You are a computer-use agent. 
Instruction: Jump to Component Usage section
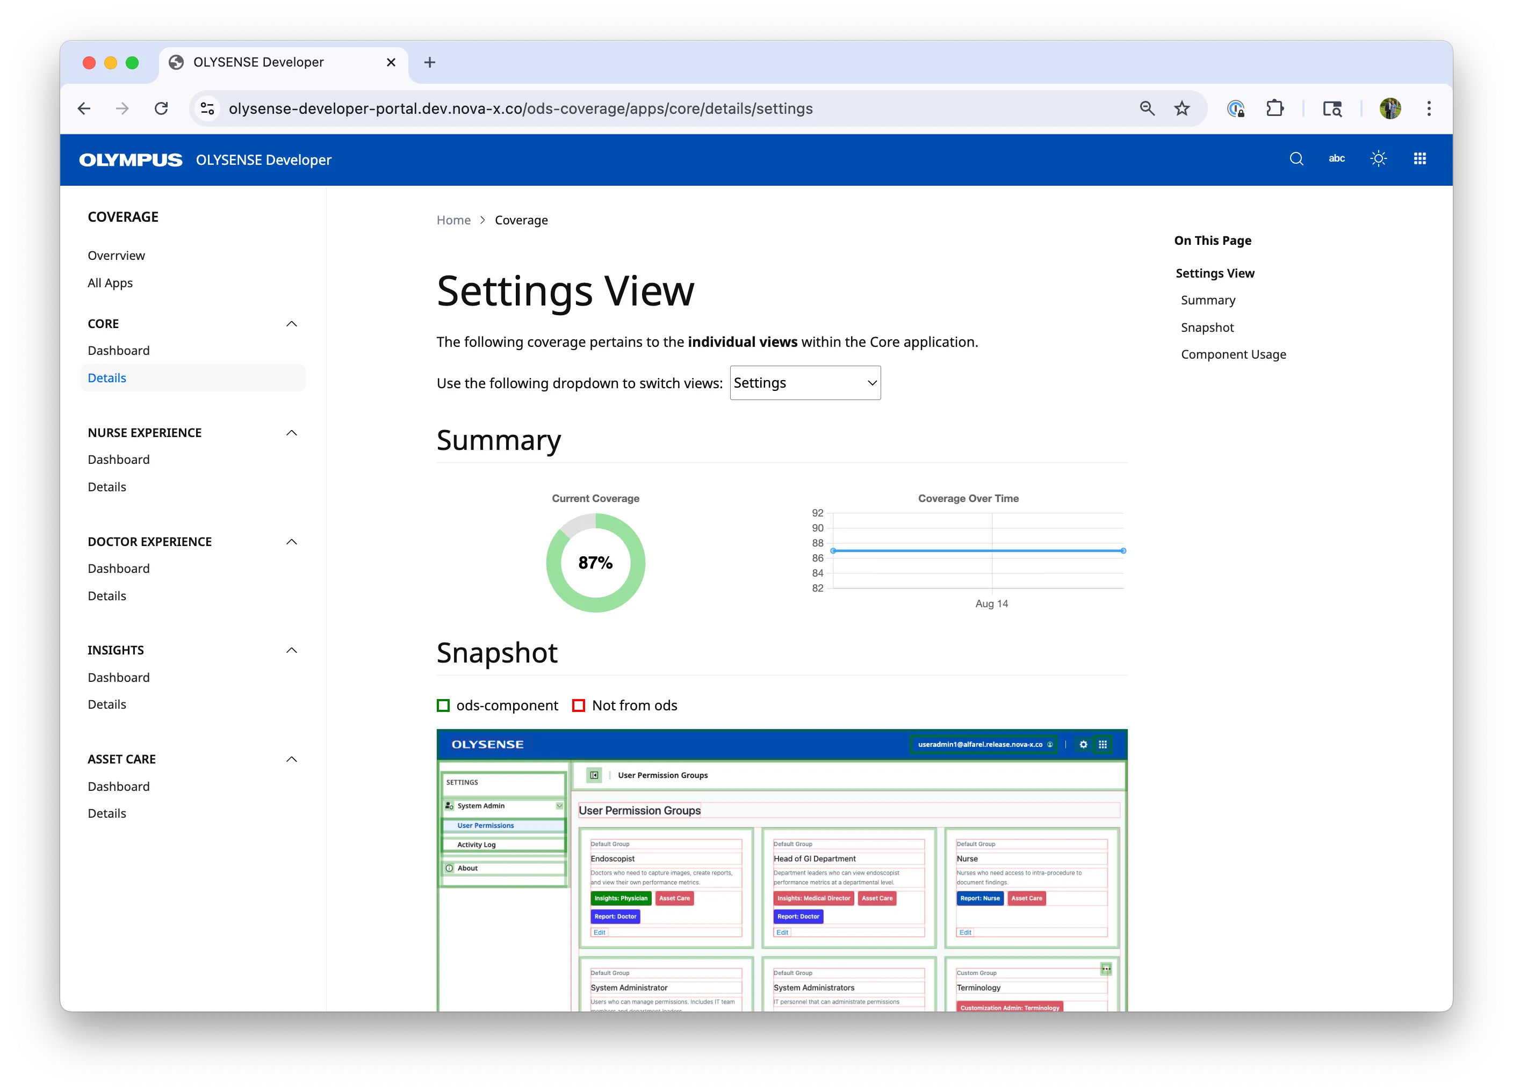point(1233,354)
